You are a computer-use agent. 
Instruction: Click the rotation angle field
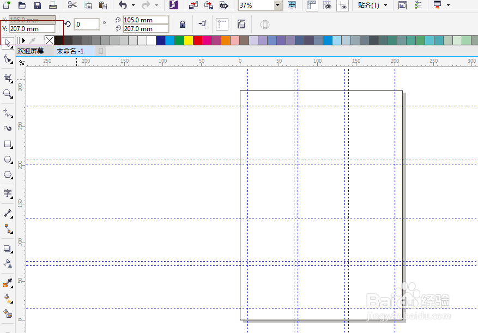[x=87, y=25]
